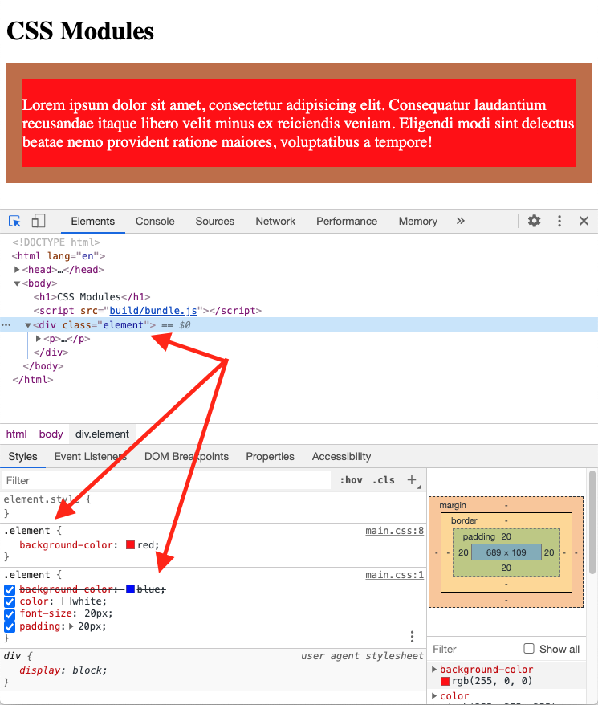Open the ellipsis actions for the selected div node
The height and width of the screenshot is (705, 598).
tap(6, 324)
